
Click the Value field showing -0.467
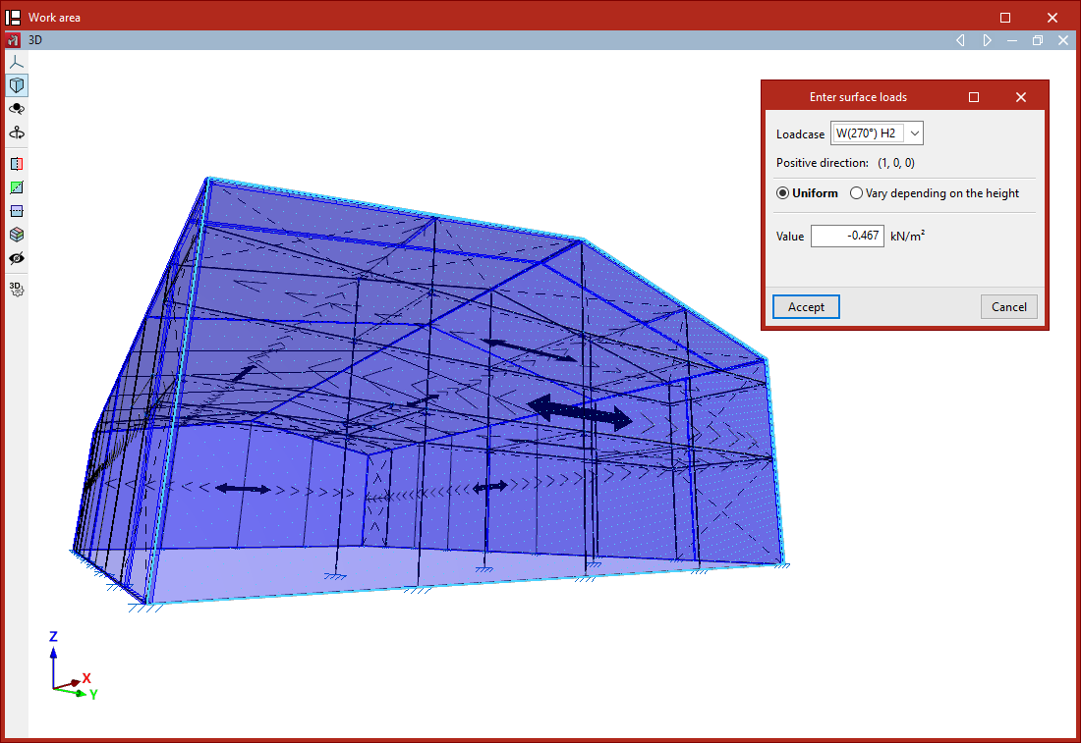click(x=847, y=236)
